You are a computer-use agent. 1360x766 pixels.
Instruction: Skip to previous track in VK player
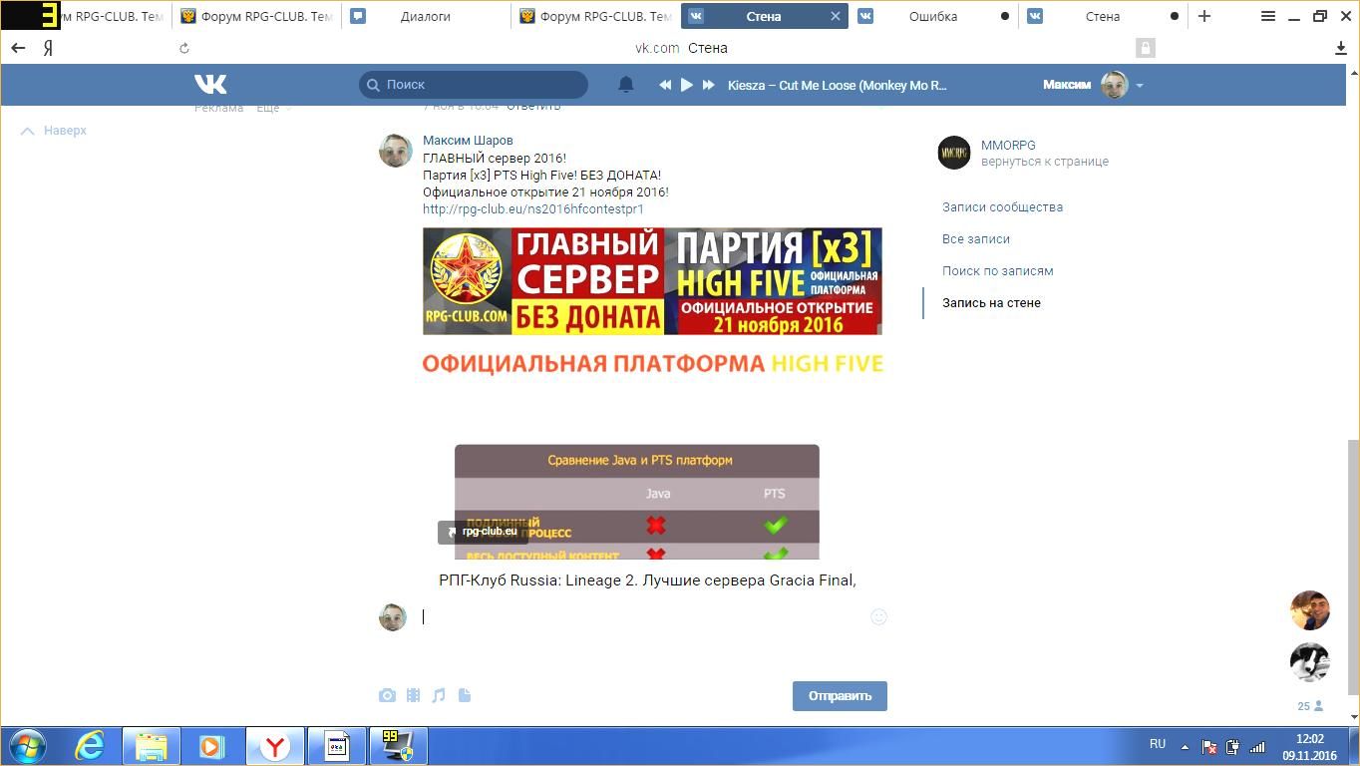(x=665, y=85)
